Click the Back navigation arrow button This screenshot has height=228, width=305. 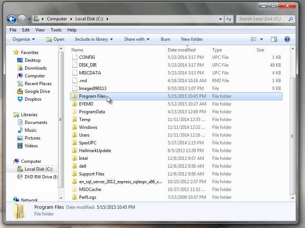[x=12, y=19]
